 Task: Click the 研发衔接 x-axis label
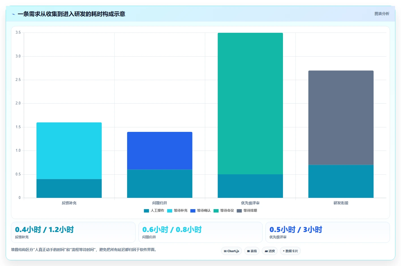[341, 203]
